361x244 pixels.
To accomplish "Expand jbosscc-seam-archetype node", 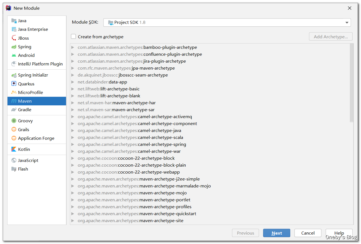I will (x=73, y=75).
